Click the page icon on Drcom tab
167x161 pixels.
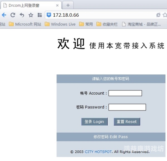coord(5,5)
